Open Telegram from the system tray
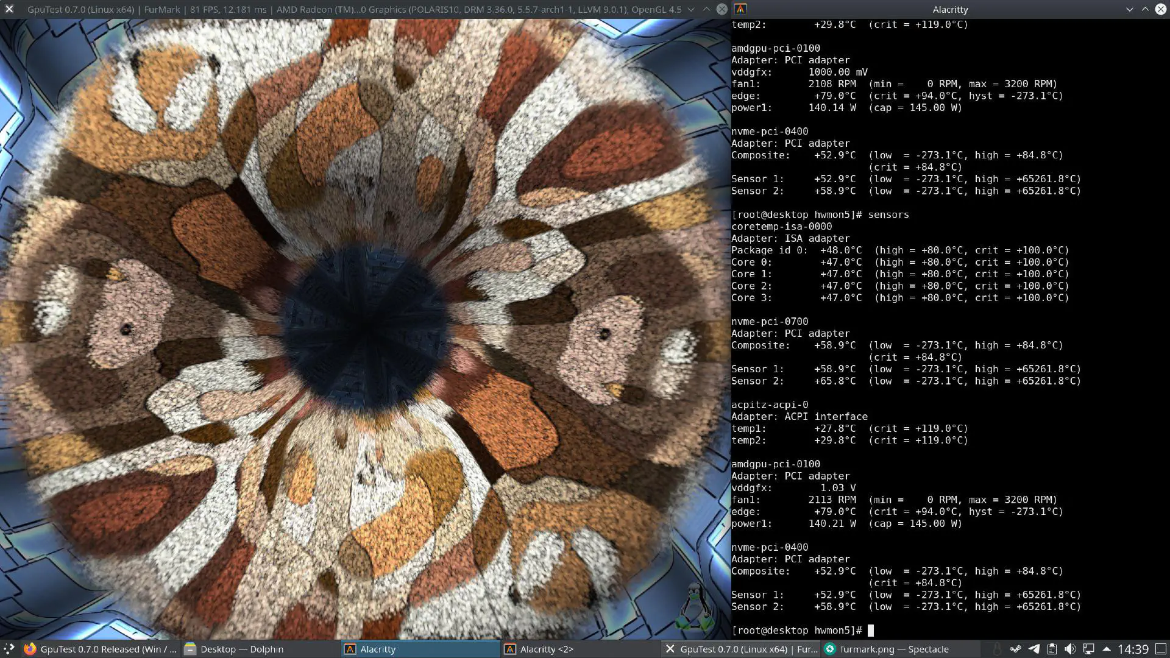Screen dimensions: 1170x658 (x=1034, y=649)
